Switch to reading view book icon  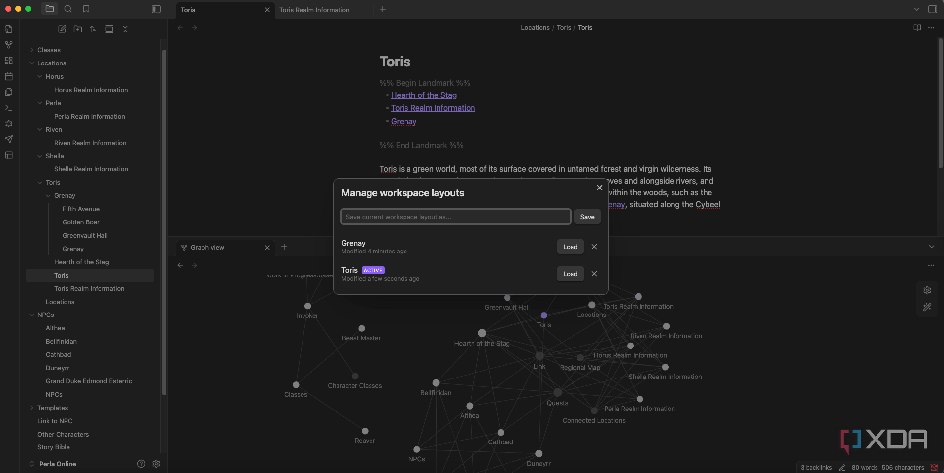(917, 28)
